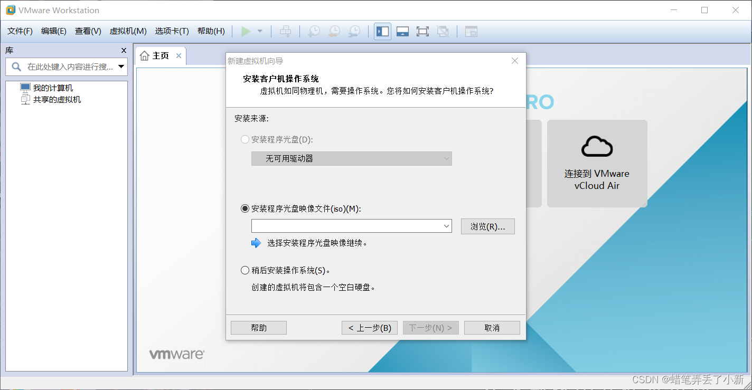Select the installer disc (D) radio button

[x=245, y=140]
